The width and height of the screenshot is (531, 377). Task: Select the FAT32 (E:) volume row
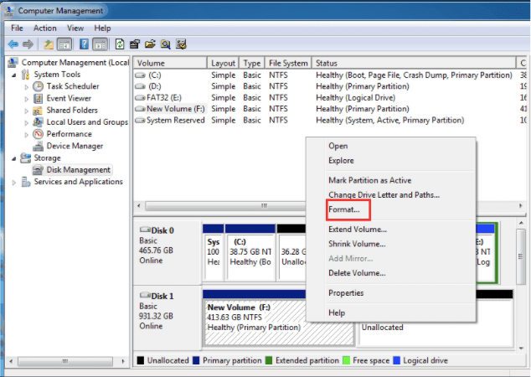pos(330,97)
